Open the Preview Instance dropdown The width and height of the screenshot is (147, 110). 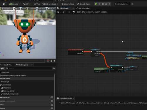122,4
